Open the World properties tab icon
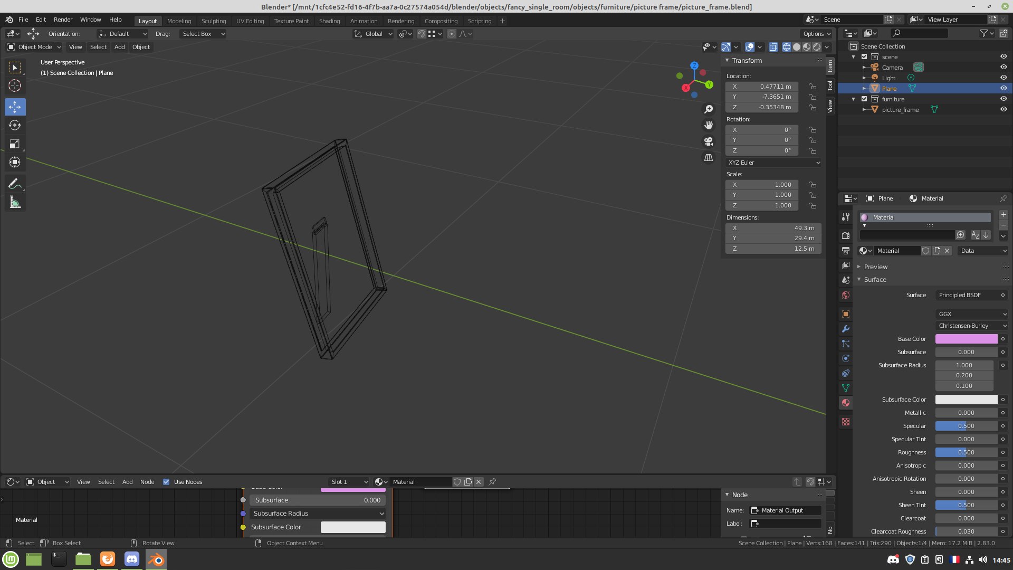1013x570 pixels. click(846, 295)
